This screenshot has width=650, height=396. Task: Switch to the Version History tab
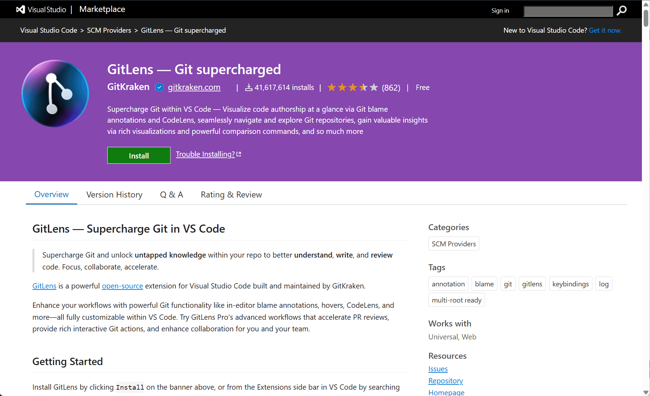click(114, 194)
